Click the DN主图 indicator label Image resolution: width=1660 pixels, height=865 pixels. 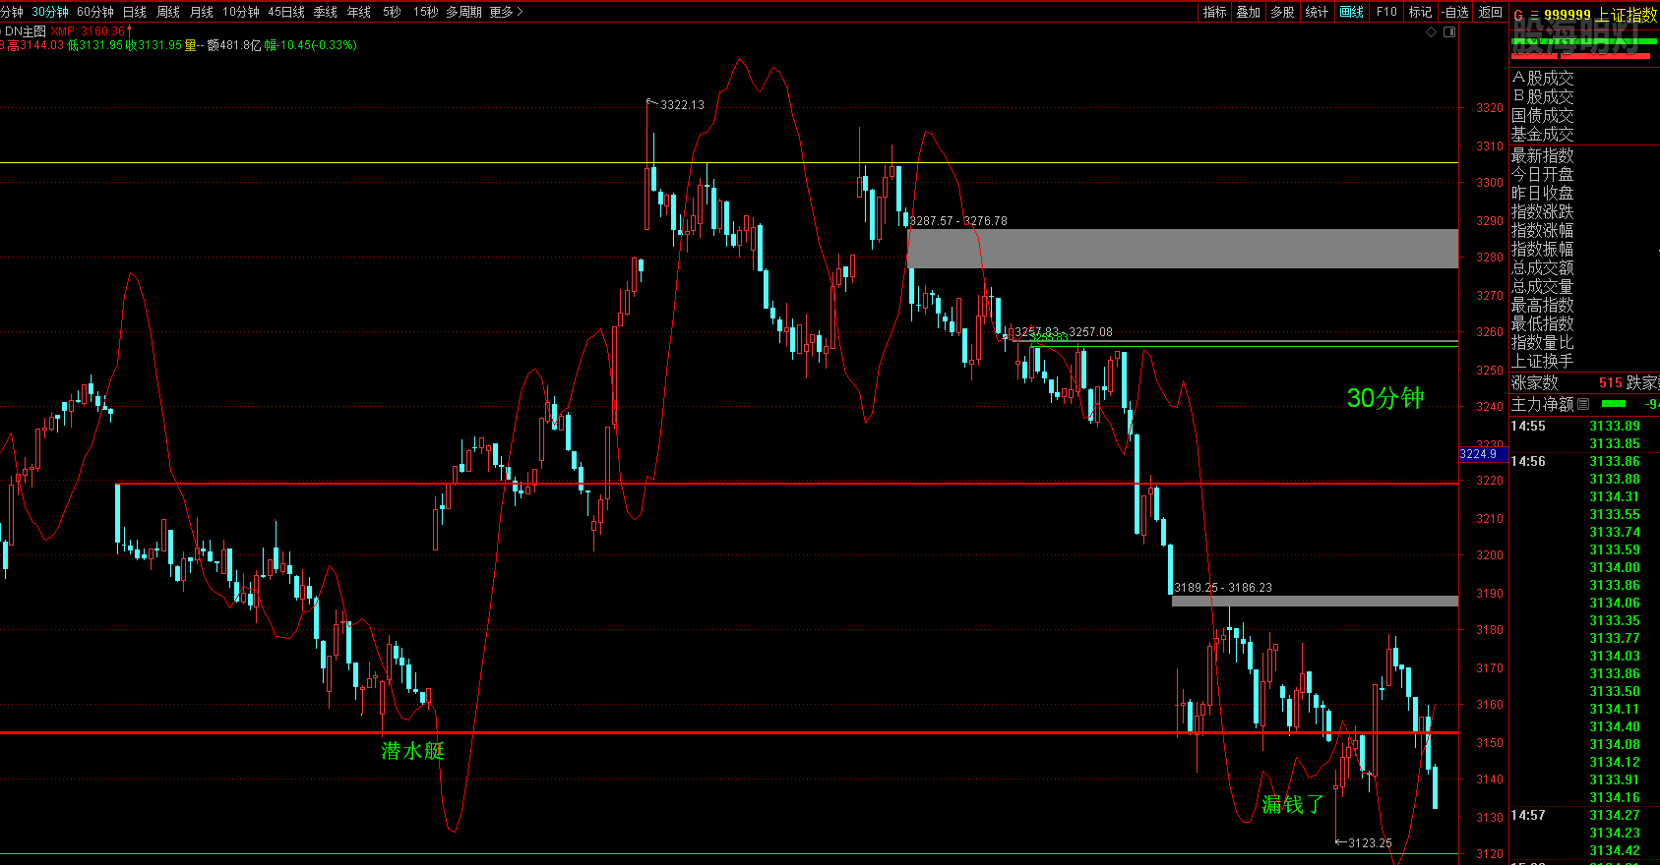(x=25, y=31)
